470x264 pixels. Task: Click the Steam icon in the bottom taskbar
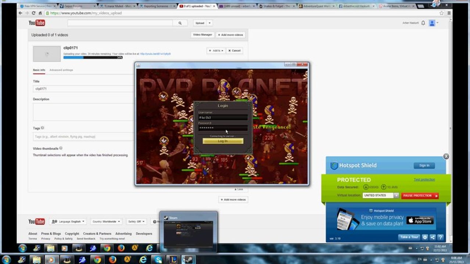point(189,260)
